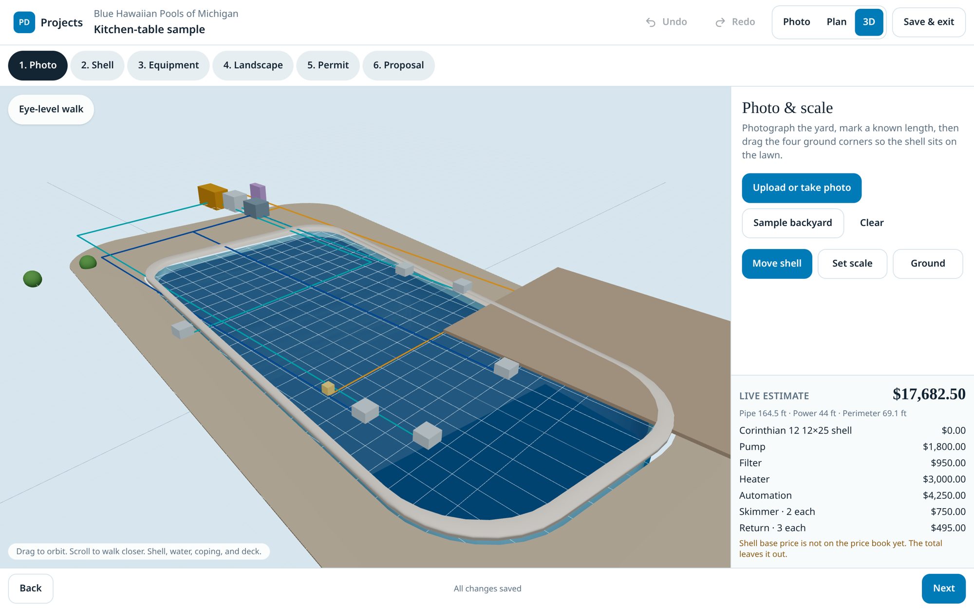
Task: Select the small yellow cube in the pool
Action: (328, 388)
